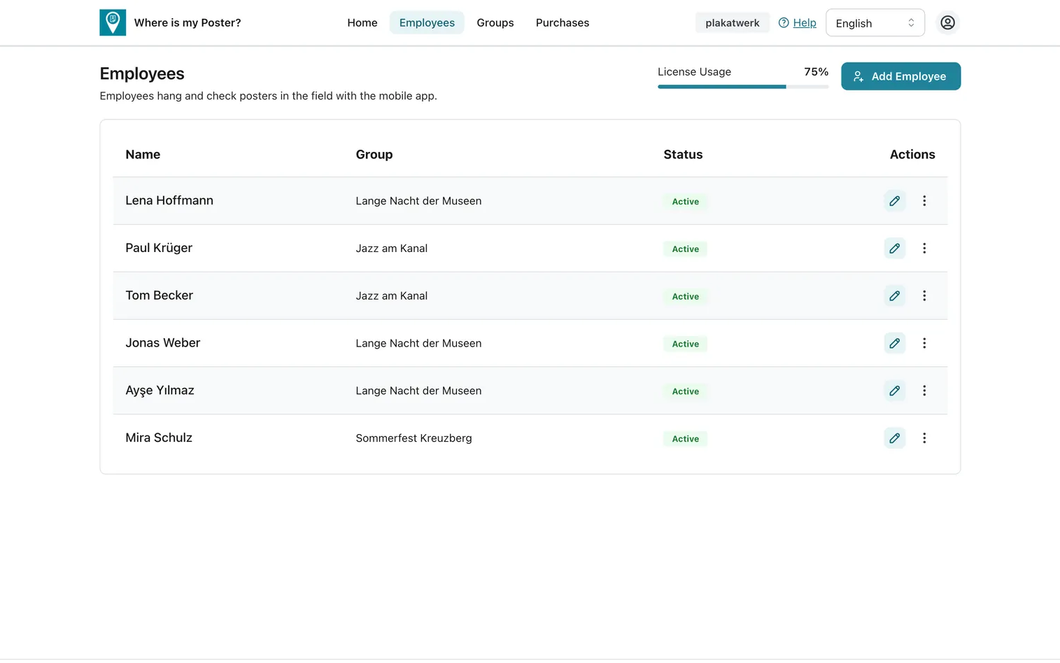Click the Name column header
The height and width of the screenshot is (663, 1060).
[143, 155]
